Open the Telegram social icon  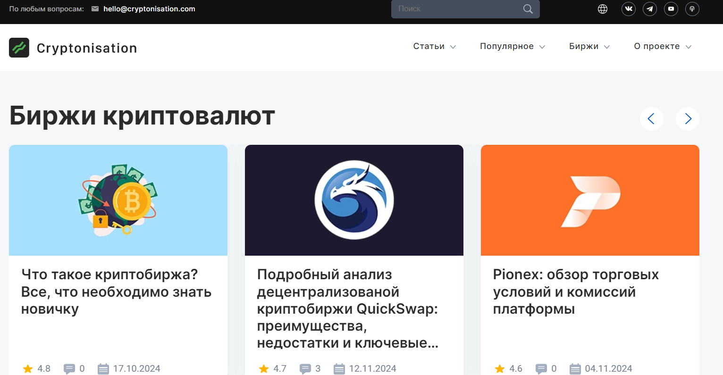click(650, 9)
